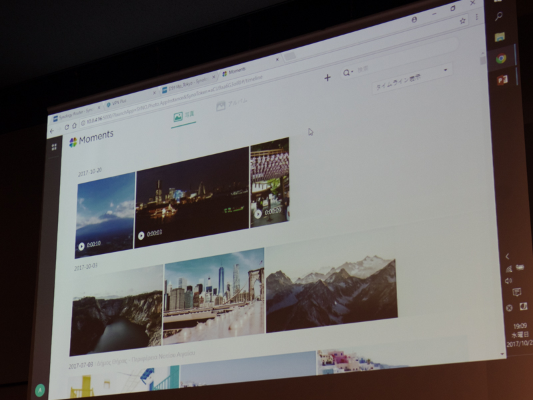Open the New York skyline bridge photo
This screenshot has width=533, height=400.
pyautogui.click(x=214, y=296)
